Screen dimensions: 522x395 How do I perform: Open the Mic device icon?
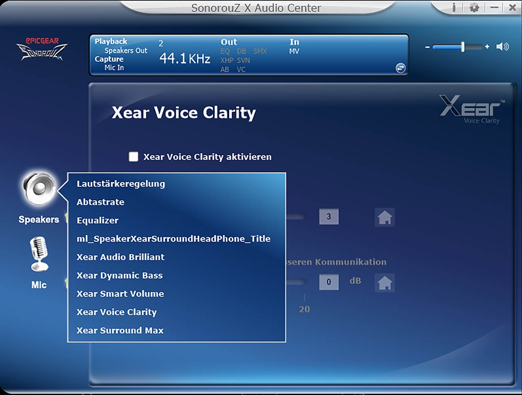pos(39,254)
